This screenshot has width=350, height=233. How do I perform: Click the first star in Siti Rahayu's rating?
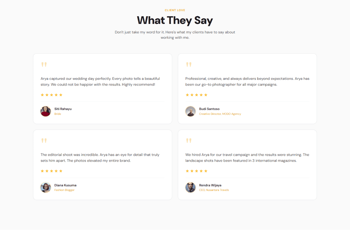pyautogui.click(x=42, y=95)
